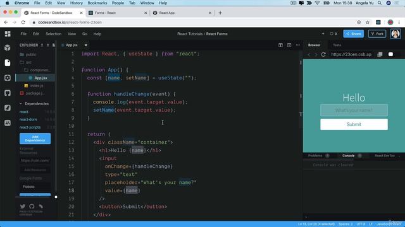Image resolution: width=405 pixels, height=227 pixels.
Task: Open Configuration Files gear icon in sidebar
Action: coord(8,78)
